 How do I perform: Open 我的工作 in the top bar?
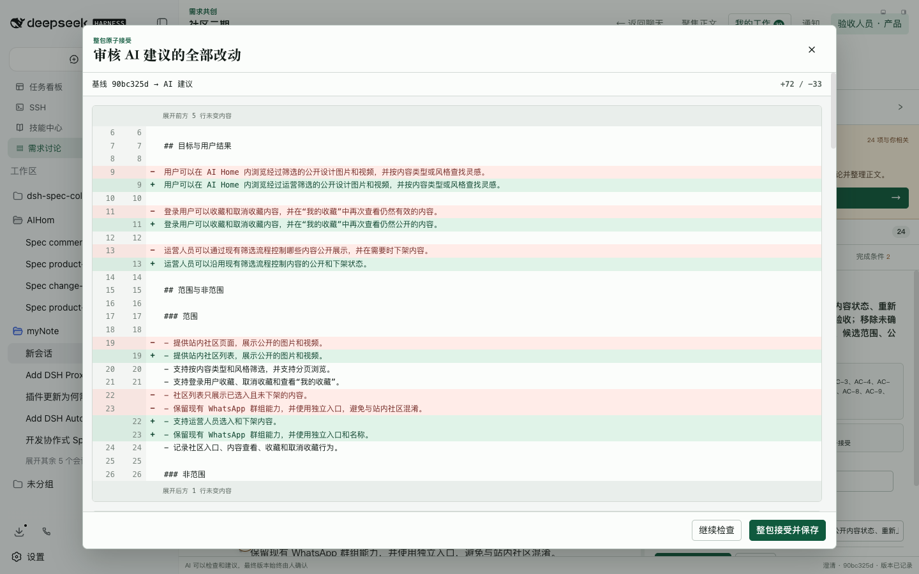click(759, 24)
